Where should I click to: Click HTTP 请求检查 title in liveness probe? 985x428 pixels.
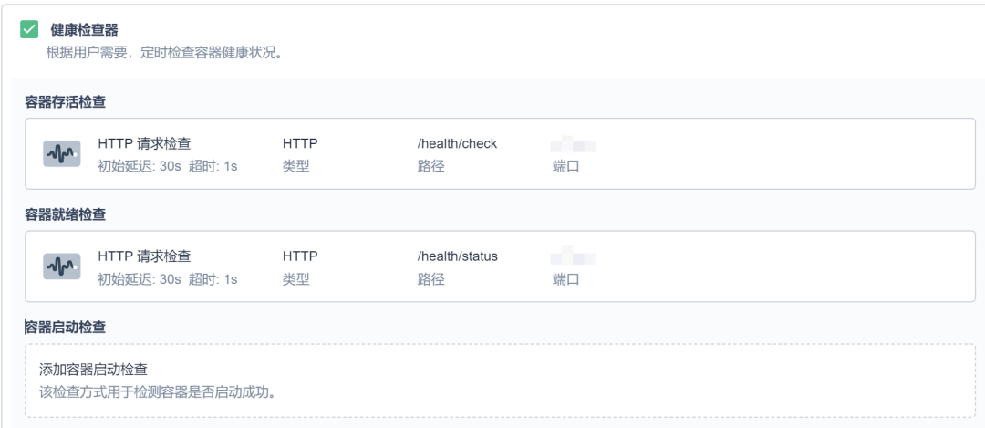[x=144, y=144]
